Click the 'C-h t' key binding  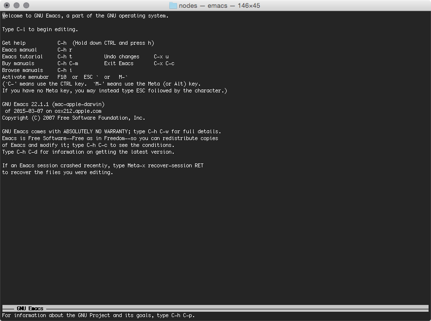[65, 56]
